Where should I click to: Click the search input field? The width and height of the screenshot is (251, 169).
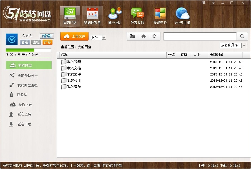(x=200, y=36)
